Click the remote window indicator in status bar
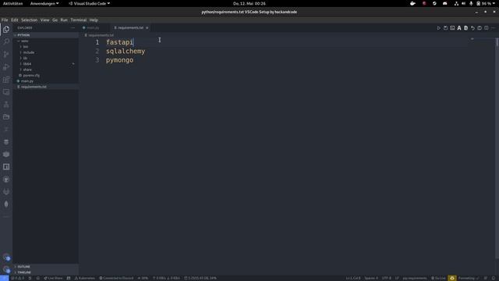The image size is (499, 281). tap(4, 278)
